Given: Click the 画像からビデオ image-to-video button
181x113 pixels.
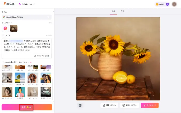Looking at the screenshot, I should tap(129, 105).
